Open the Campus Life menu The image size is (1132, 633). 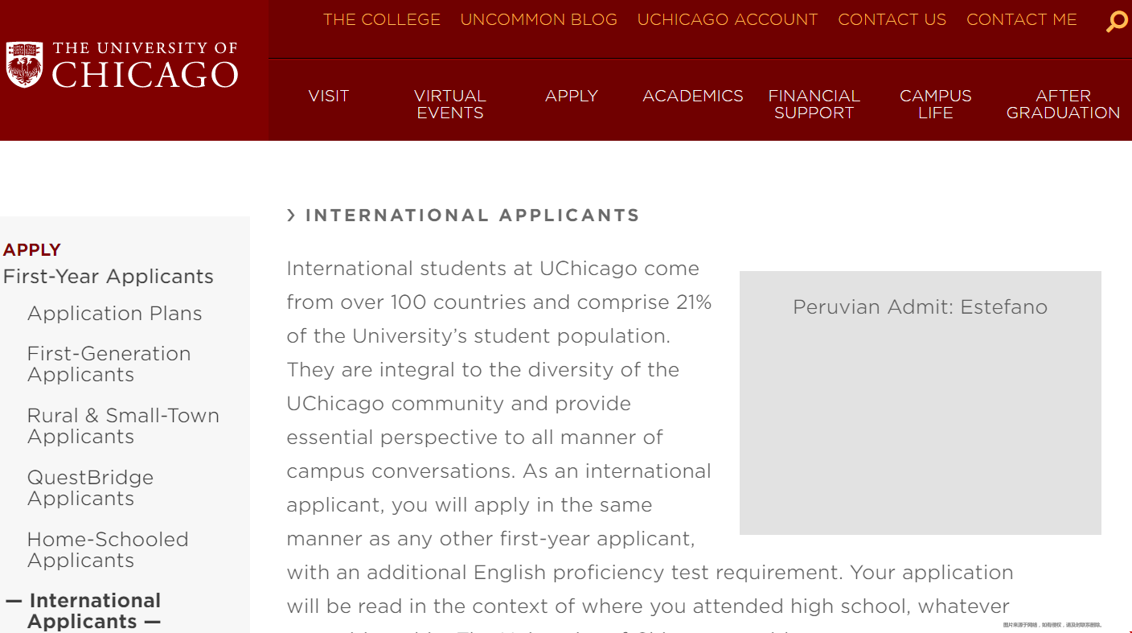point(936,105)
